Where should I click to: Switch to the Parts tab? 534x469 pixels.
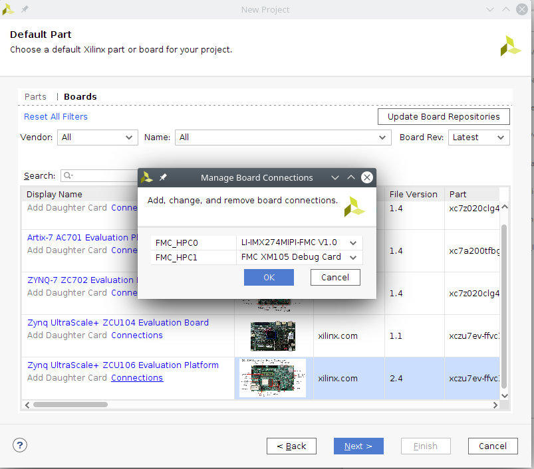(35, 96)
